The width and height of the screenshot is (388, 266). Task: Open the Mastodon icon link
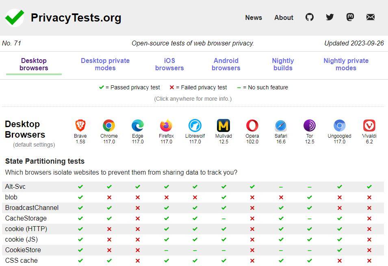(x=350, y=17)
